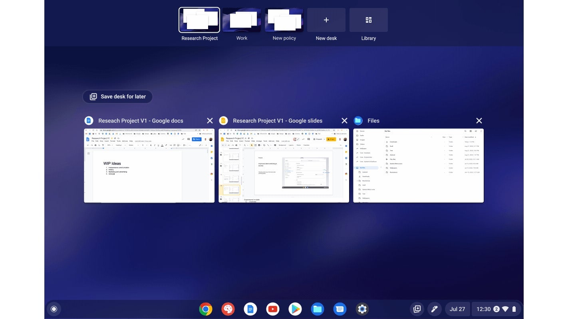The image size is (568, 319).
Task: Save desk for later
Action: (117, 96)
